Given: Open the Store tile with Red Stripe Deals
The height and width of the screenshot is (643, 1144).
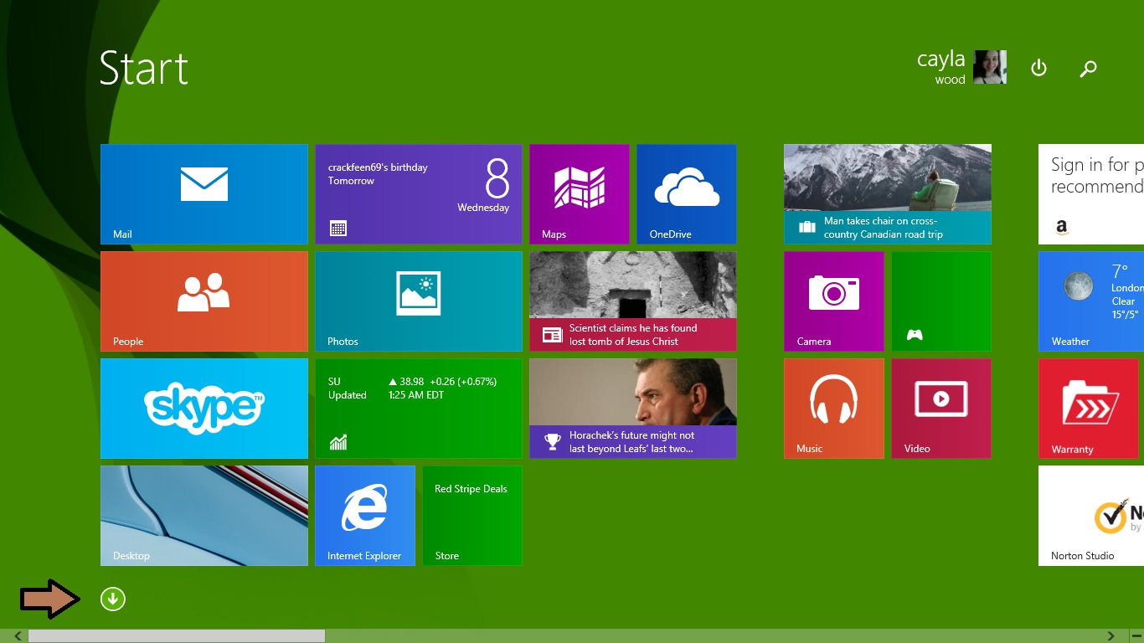Looking at the screenshot, I should tap(472, 516).
